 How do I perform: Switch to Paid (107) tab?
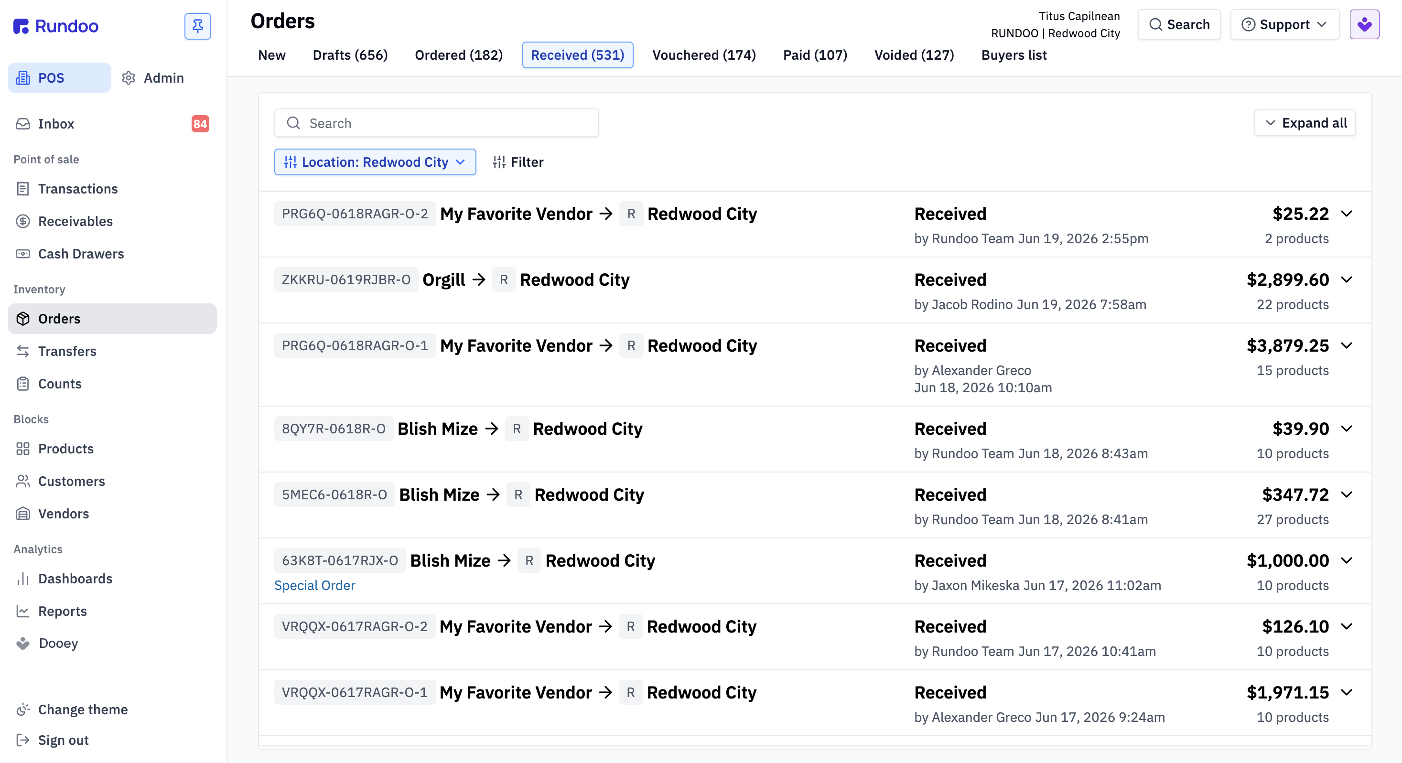(x=815, y=55)
